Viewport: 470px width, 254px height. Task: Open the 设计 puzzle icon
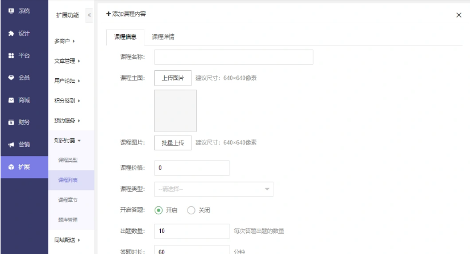(x=11, y=33)
